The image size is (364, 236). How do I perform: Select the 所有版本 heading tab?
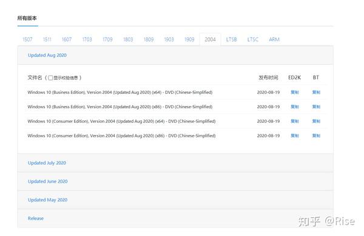27,18
